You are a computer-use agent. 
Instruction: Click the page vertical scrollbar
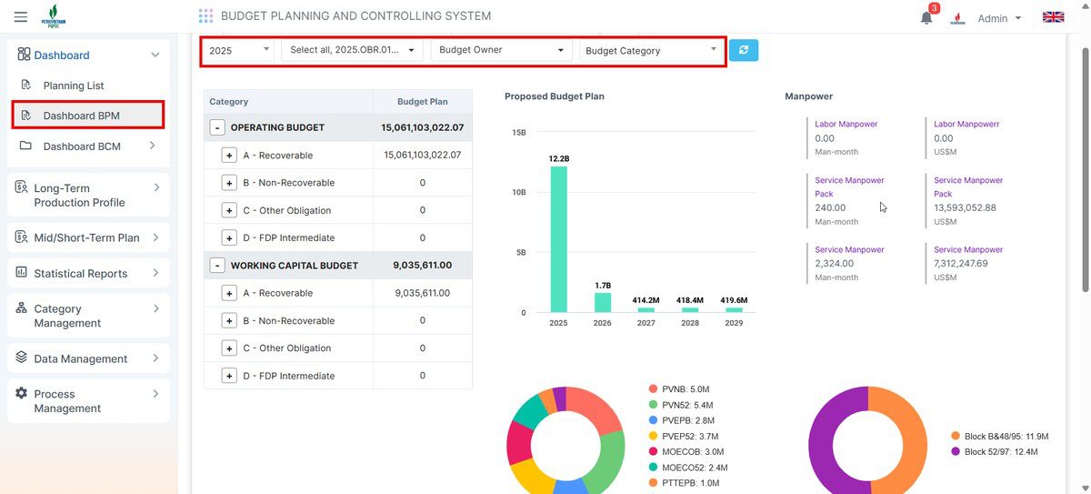(x=1084, y=168)
